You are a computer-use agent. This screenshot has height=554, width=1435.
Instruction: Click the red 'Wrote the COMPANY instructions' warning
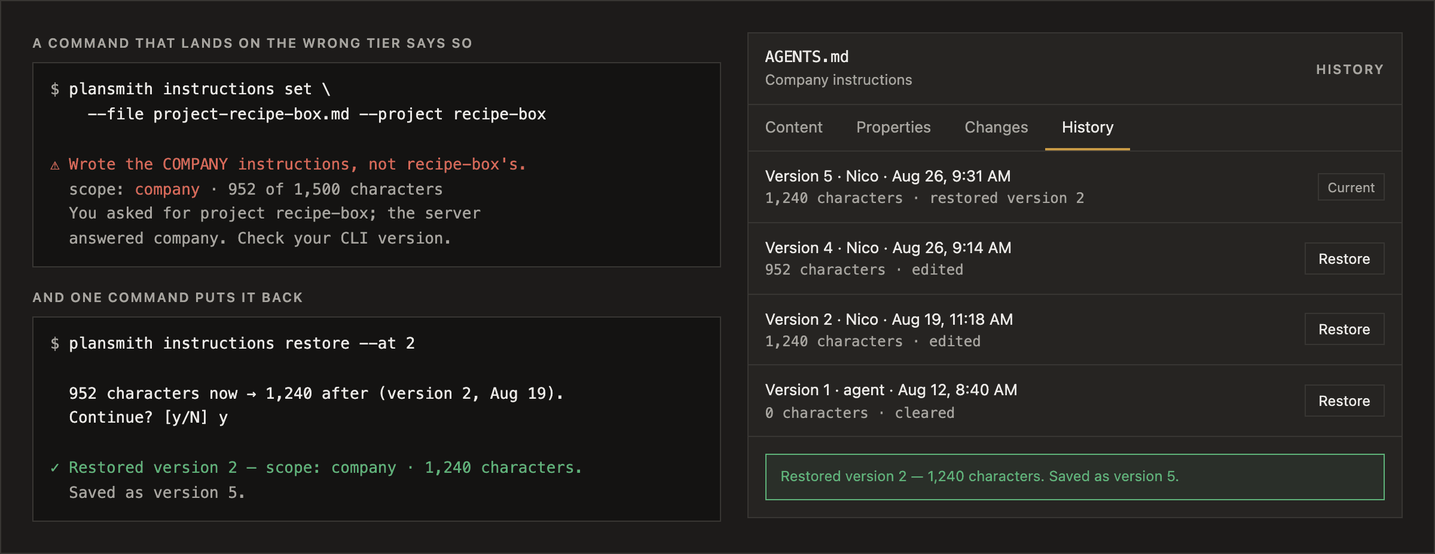[x=297, y=164]
